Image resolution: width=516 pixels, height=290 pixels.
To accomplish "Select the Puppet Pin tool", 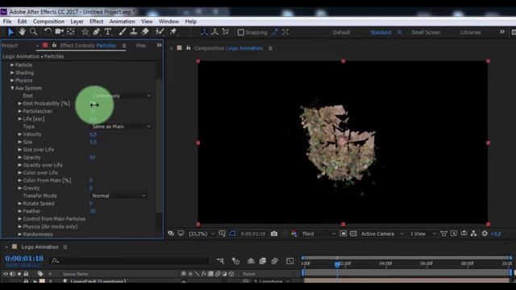I will point(173,32).
